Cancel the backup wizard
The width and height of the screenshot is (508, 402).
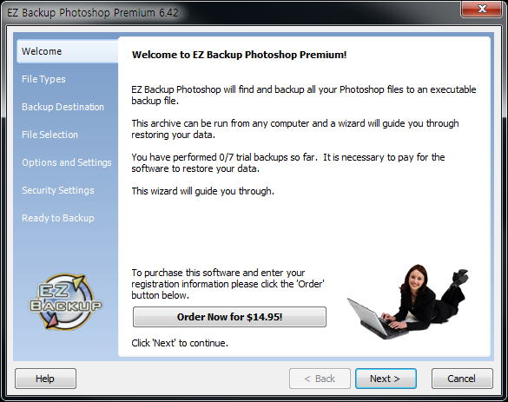coord(462,379)
